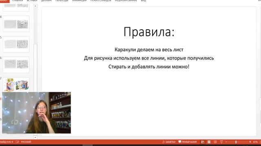
Task: Switch to Normal view icon
Action: [203, 142]
